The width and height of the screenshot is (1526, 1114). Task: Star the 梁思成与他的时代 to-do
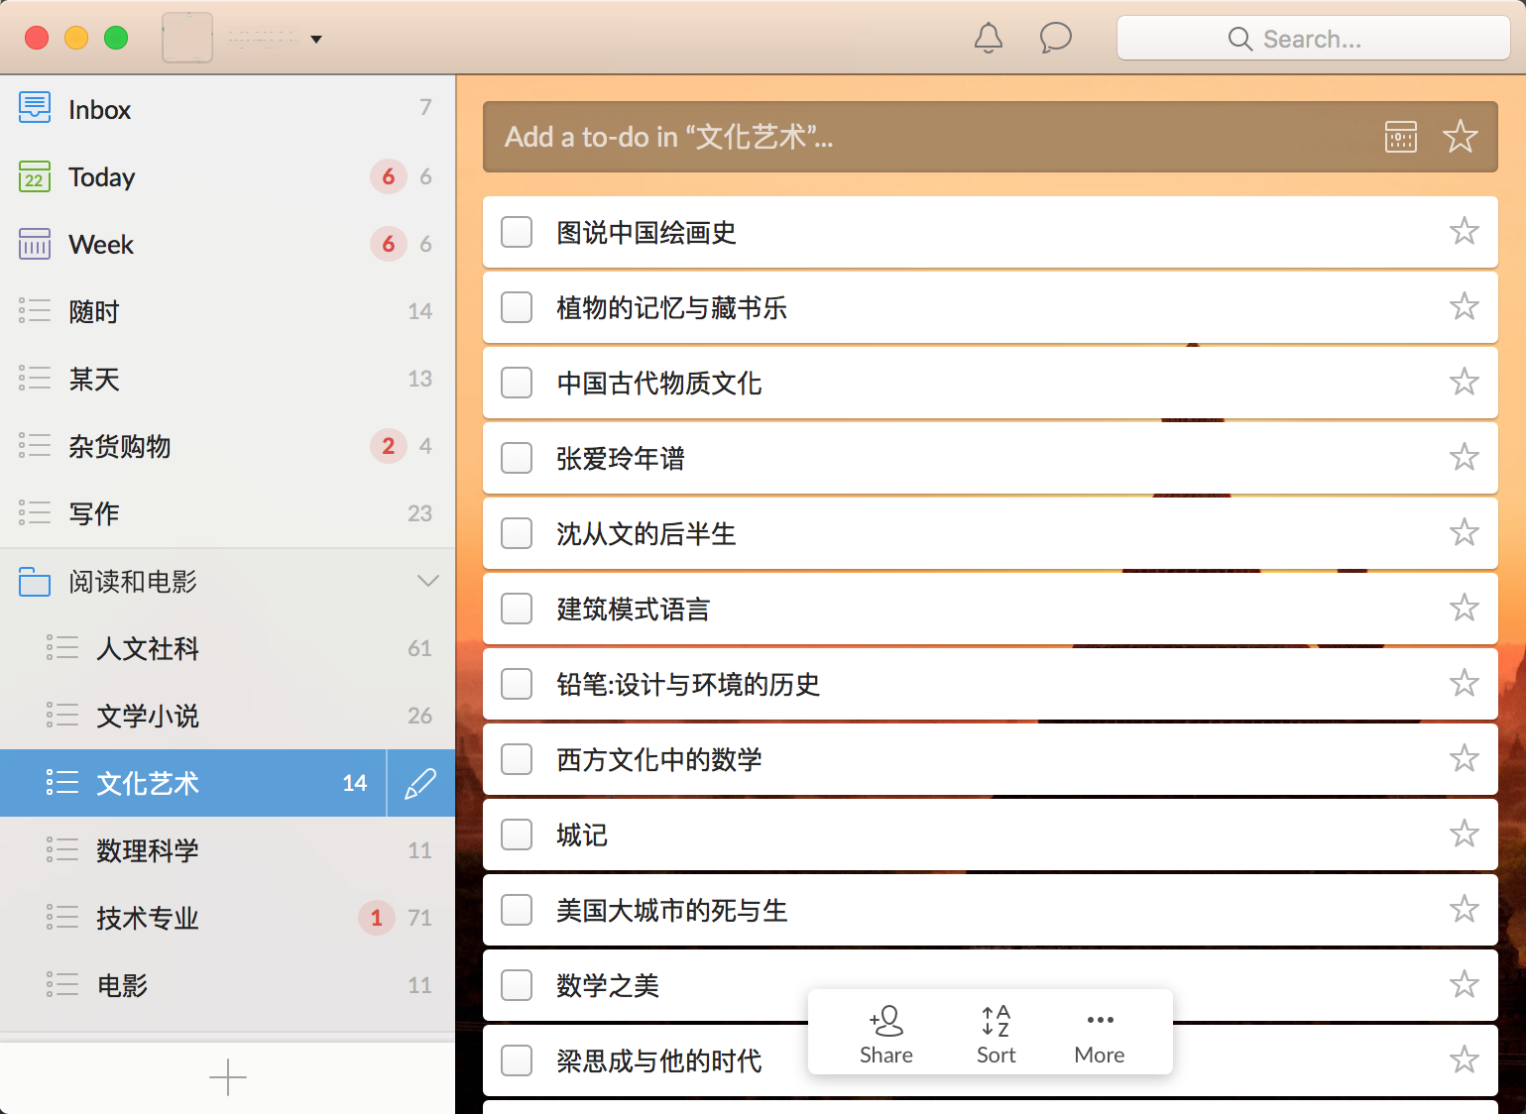tap(1465, 1060)
